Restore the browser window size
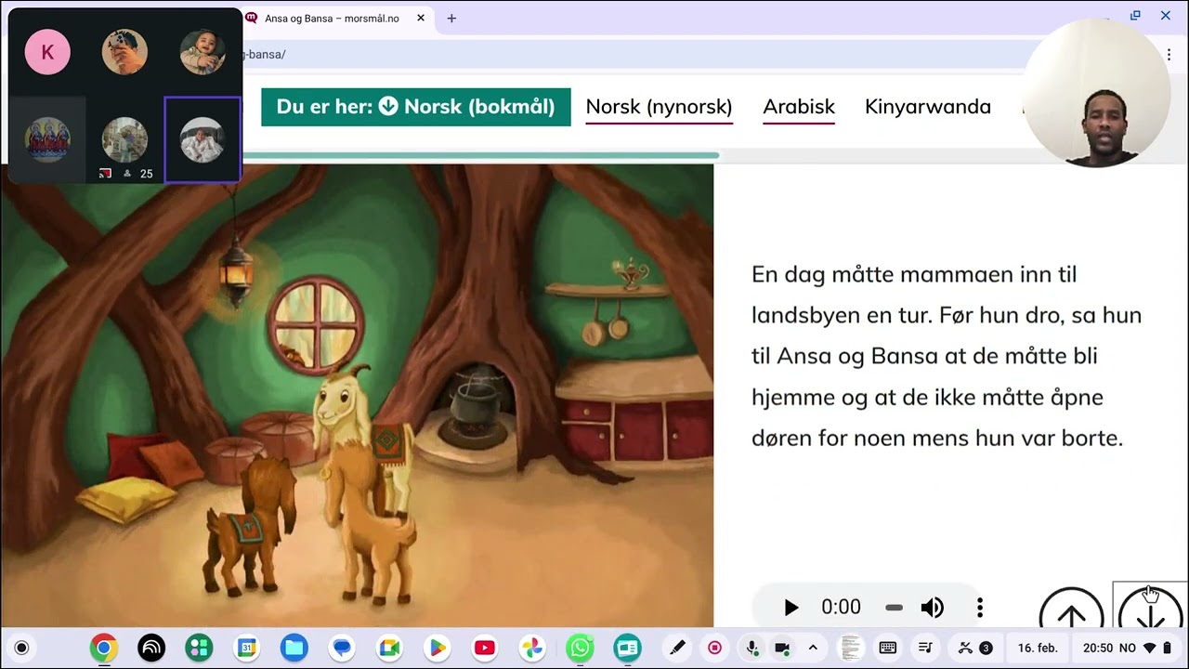 coord(1135,16)
